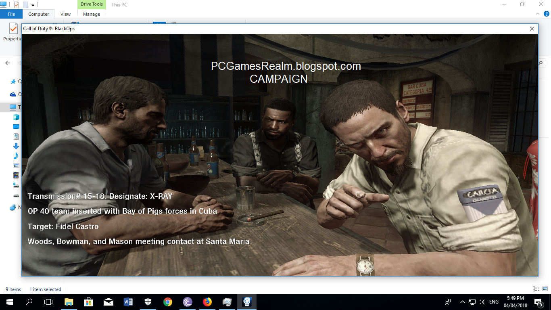Switch Explorer to large icons view
This screenshot has height=310, width=551.
coord(545,289)
